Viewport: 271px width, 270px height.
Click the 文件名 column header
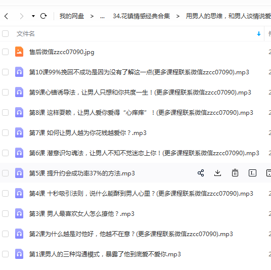click(x=26, y=34)
